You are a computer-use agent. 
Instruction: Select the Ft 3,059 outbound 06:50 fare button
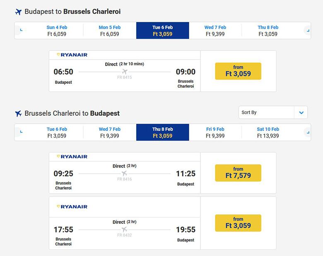(x=238, y=71)
